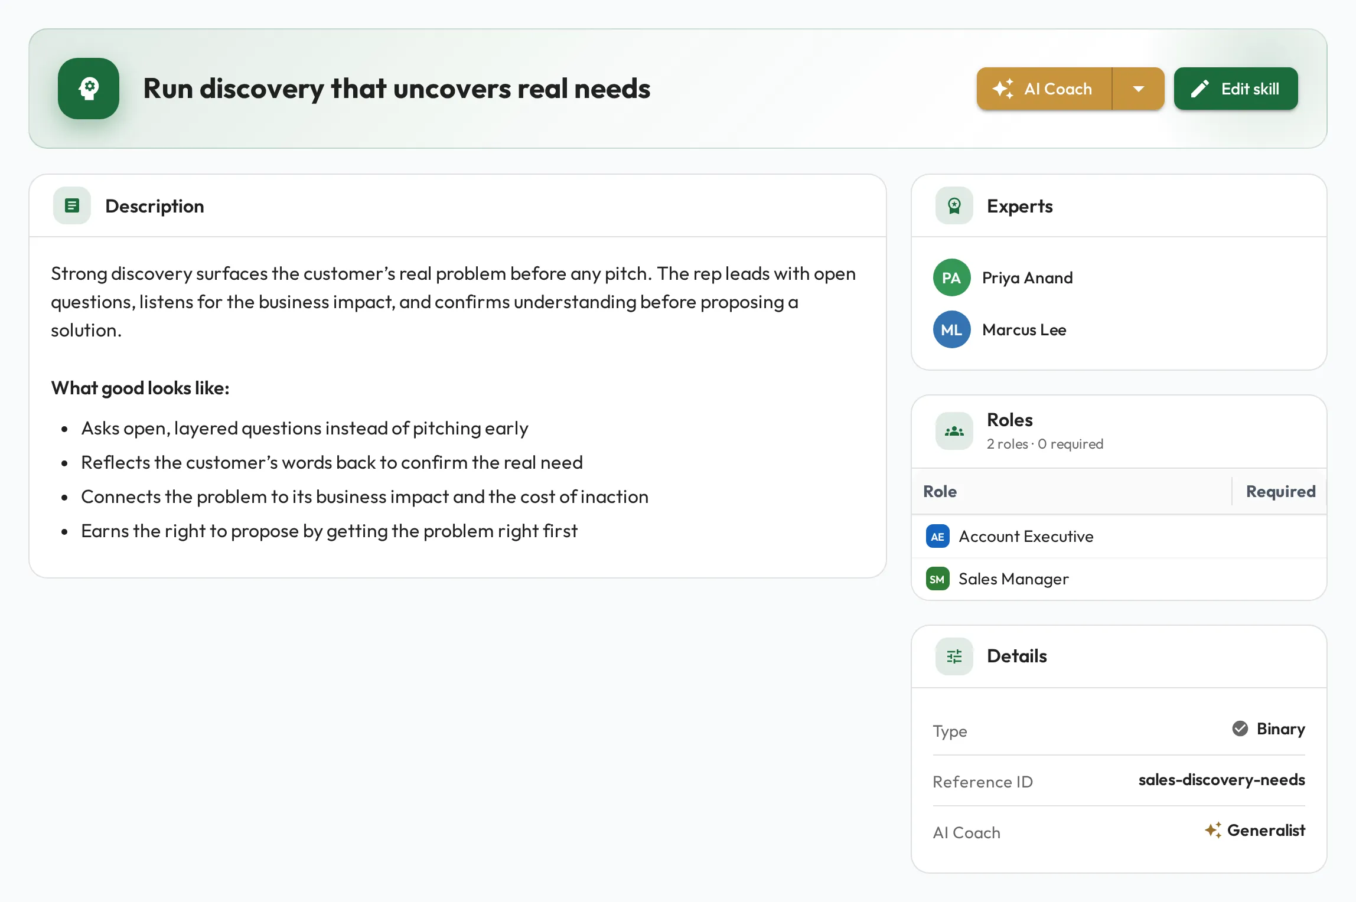Image resolution: width=1356 pixels, height=902 pixels.
Task: Click the Edit skill button
Action: point(1236,89)
